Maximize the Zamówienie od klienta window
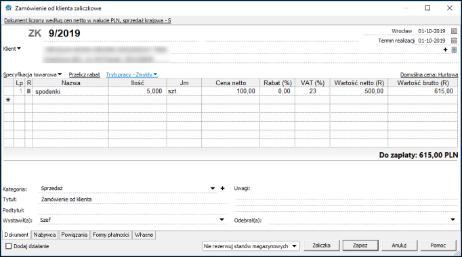 tap(427, 8)
